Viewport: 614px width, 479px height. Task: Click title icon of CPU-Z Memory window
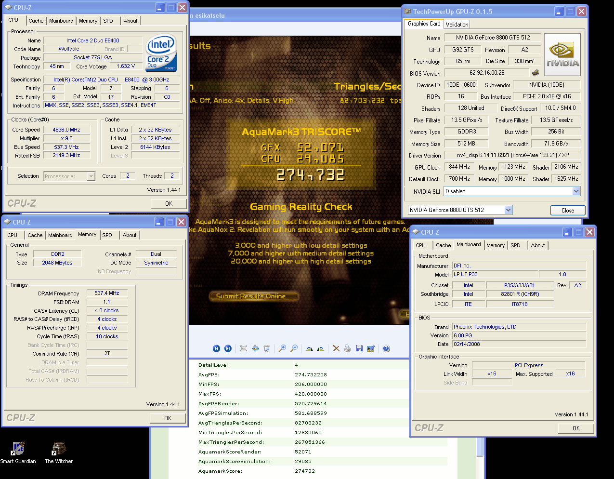tap(7, 222)
